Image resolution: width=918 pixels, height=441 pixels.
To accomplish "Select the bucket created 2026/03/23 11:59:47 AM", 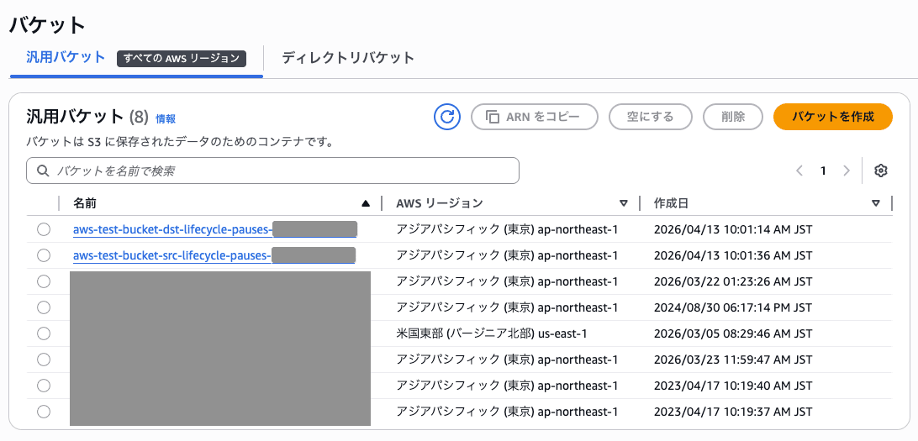I will [x=44, y=360].
